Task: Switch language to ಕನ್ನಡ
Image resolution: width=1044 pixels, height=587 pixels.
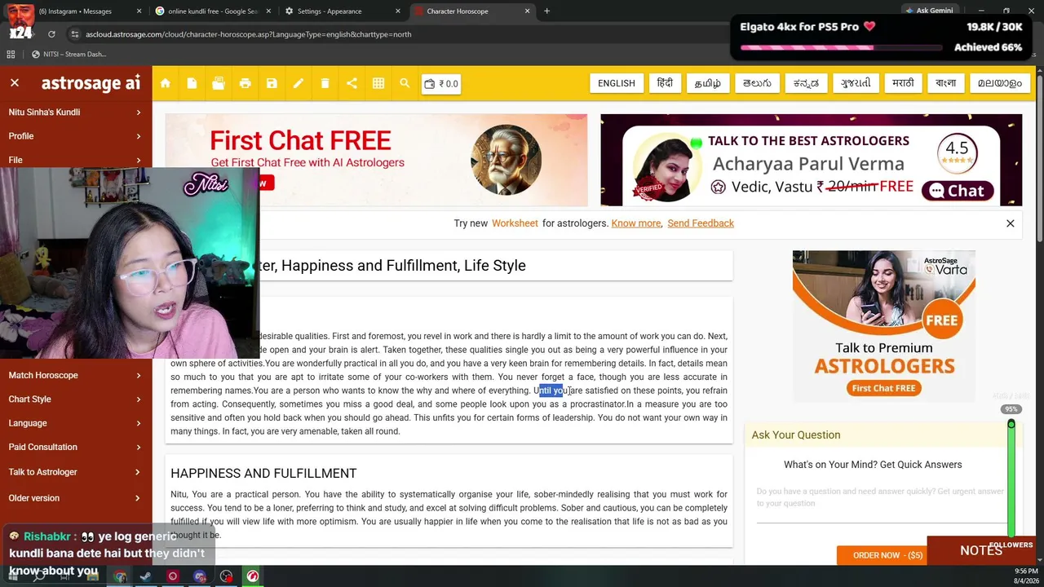Action: pos(807,83)
